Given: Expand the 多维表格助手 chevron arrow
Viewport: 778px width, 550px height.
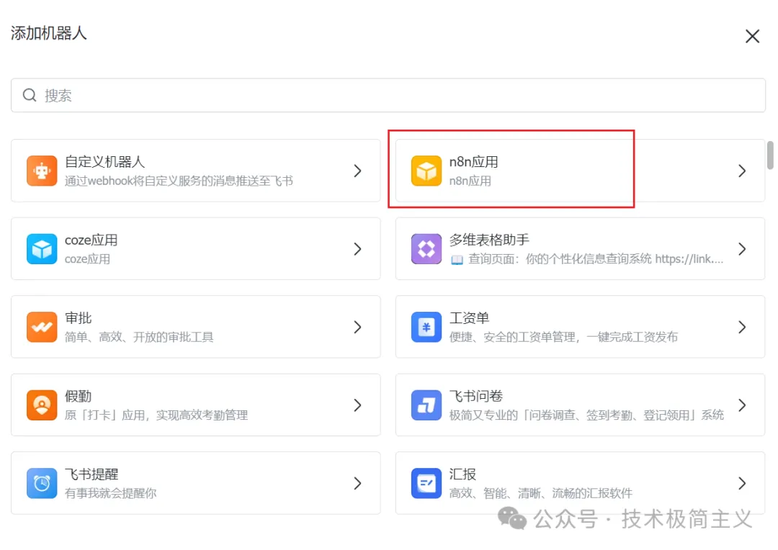Looking at the screenshot, I should [742, 249].
